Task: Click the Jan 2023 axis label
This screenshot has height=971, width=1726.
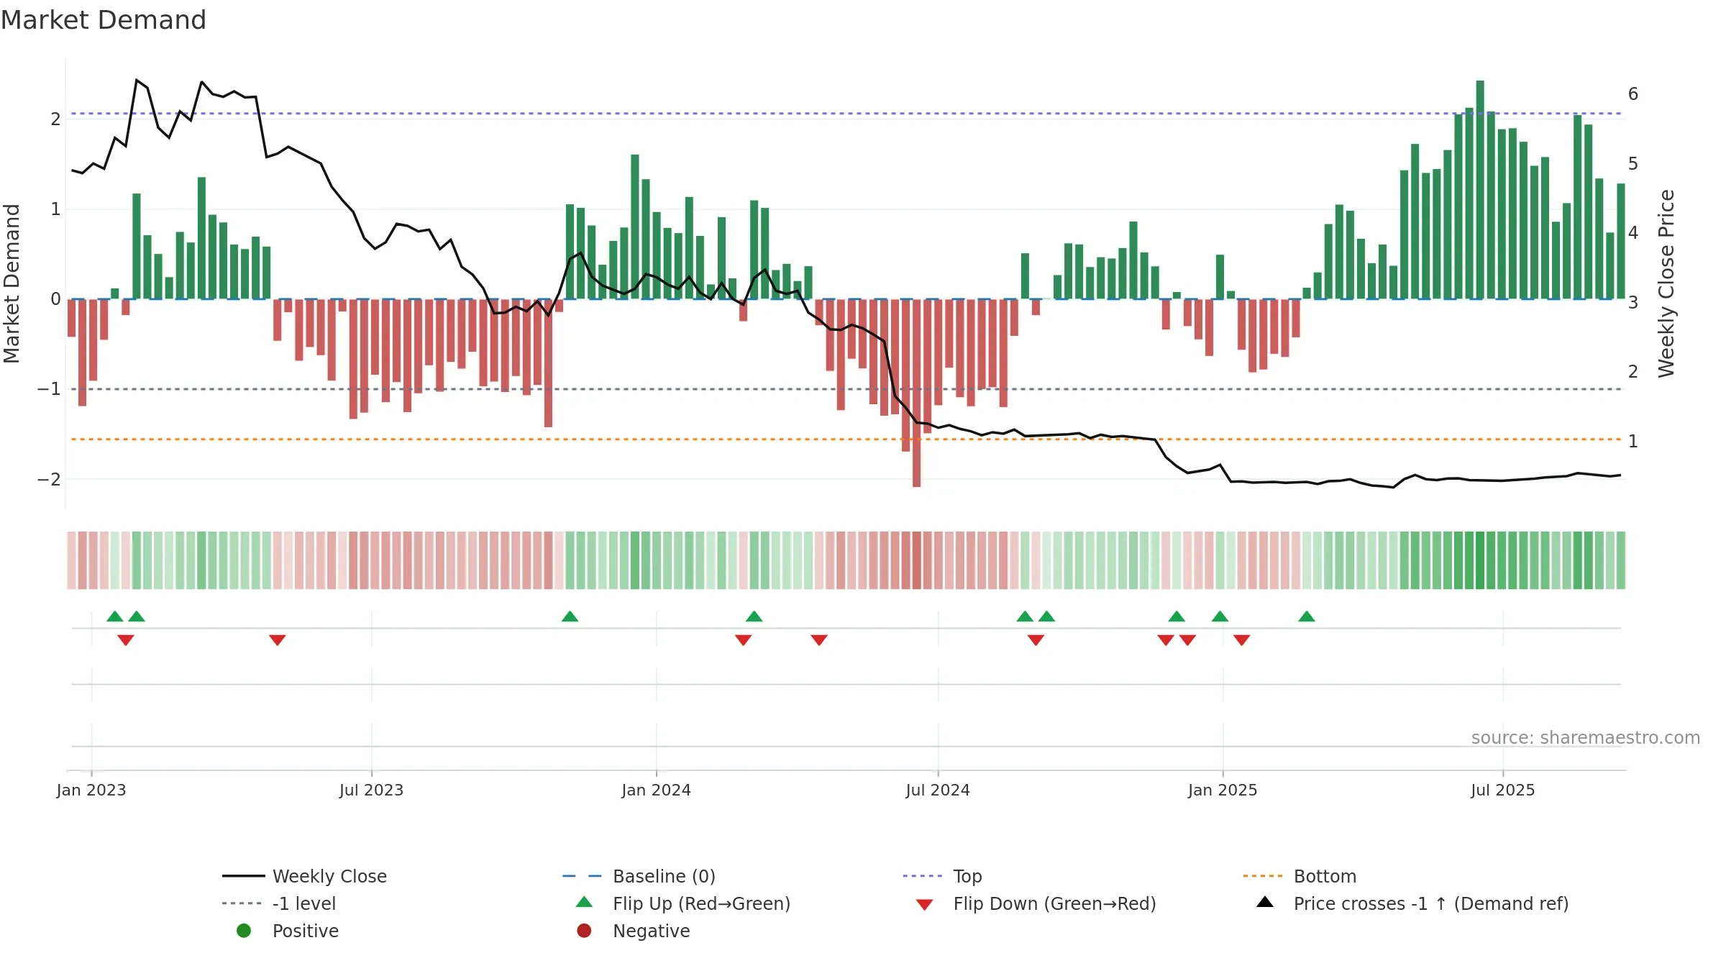Action: (x=91, y=790)
